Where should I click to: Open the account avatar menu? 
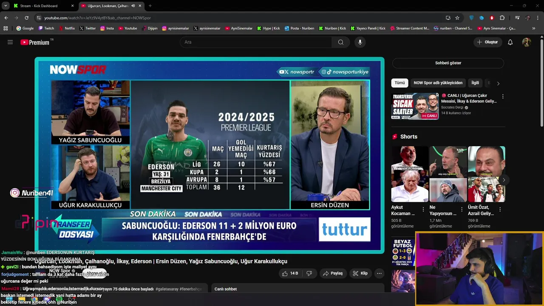pyautogui.click(x=527, y=42)
